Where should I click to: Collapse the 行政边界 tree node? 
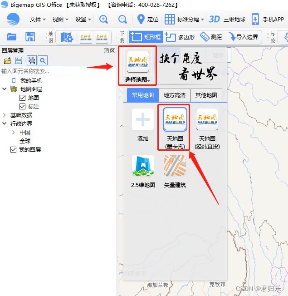click(5, 123)
